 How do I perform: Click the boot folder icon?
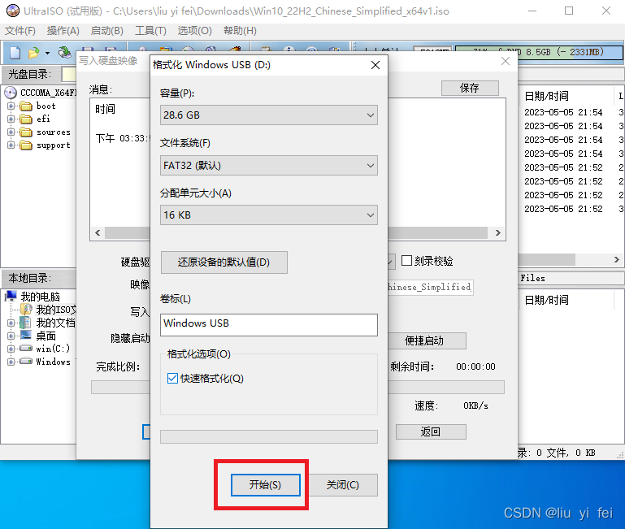(x=26, y=106)
